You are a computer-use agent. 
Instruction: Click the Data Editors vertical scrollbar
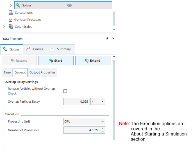coord(114,100)
